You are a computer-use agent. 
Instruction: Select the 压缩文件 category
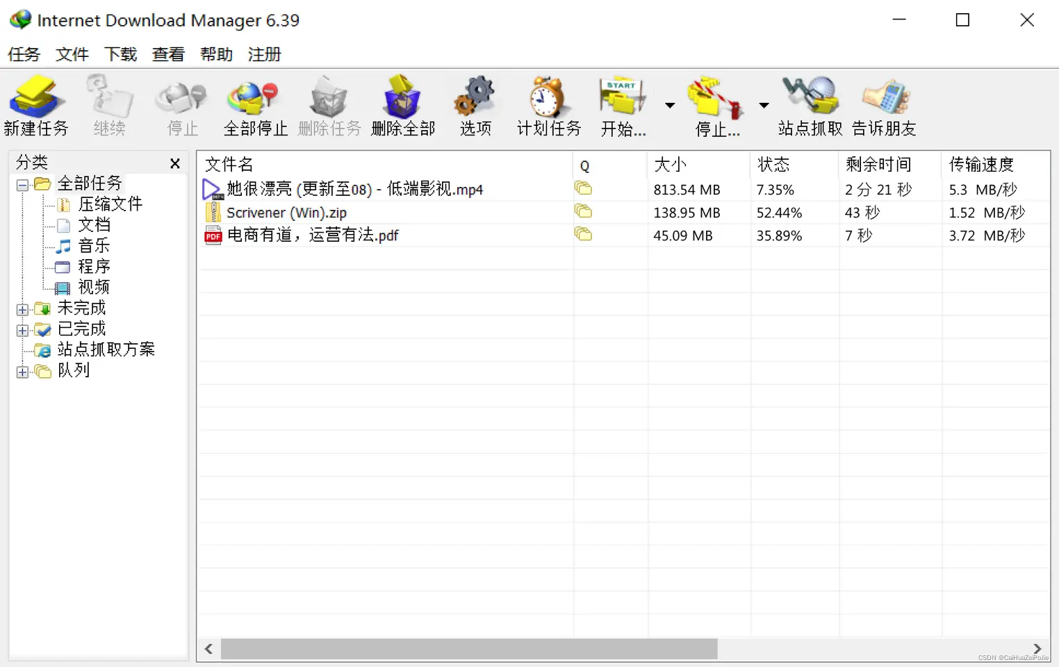(x=110, y=204)
